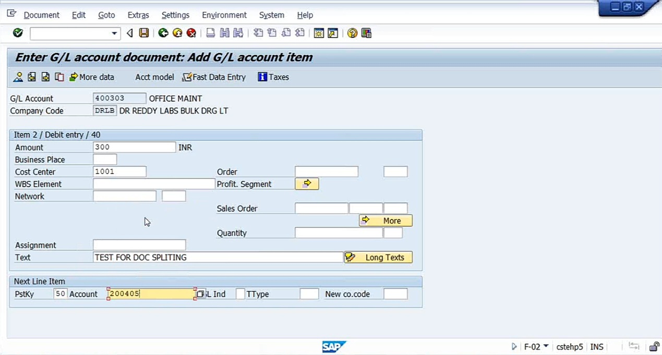Click the Long Texts button
Viewport: 662px width, 355px height.
tap(378, 257)
